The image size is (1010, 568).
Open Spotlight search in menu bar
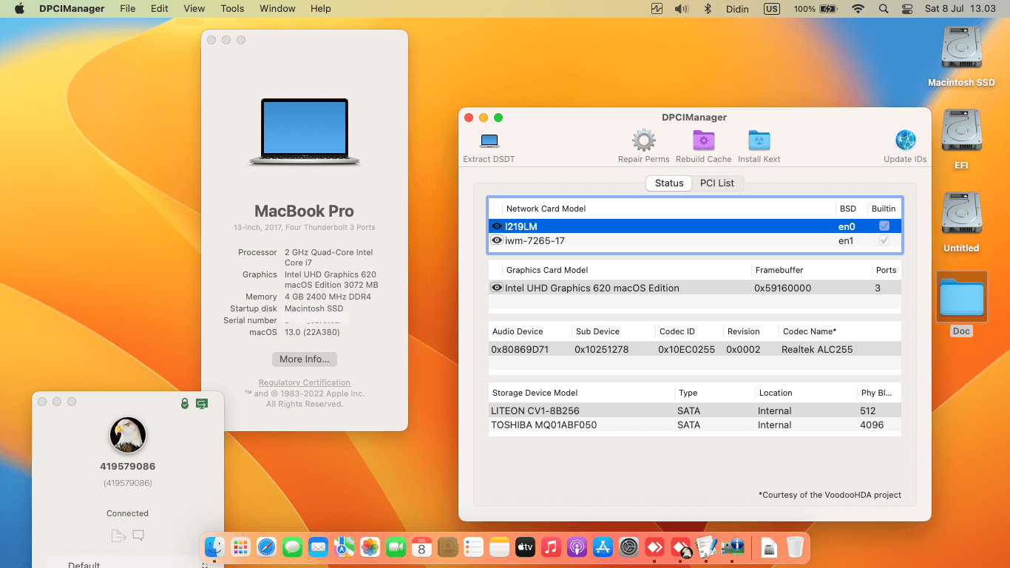[x=884, y=9]
